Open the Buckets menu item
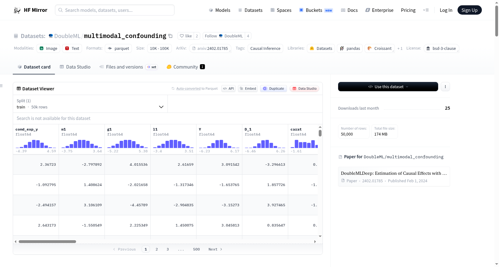The image size is (499, 267). 316,10
